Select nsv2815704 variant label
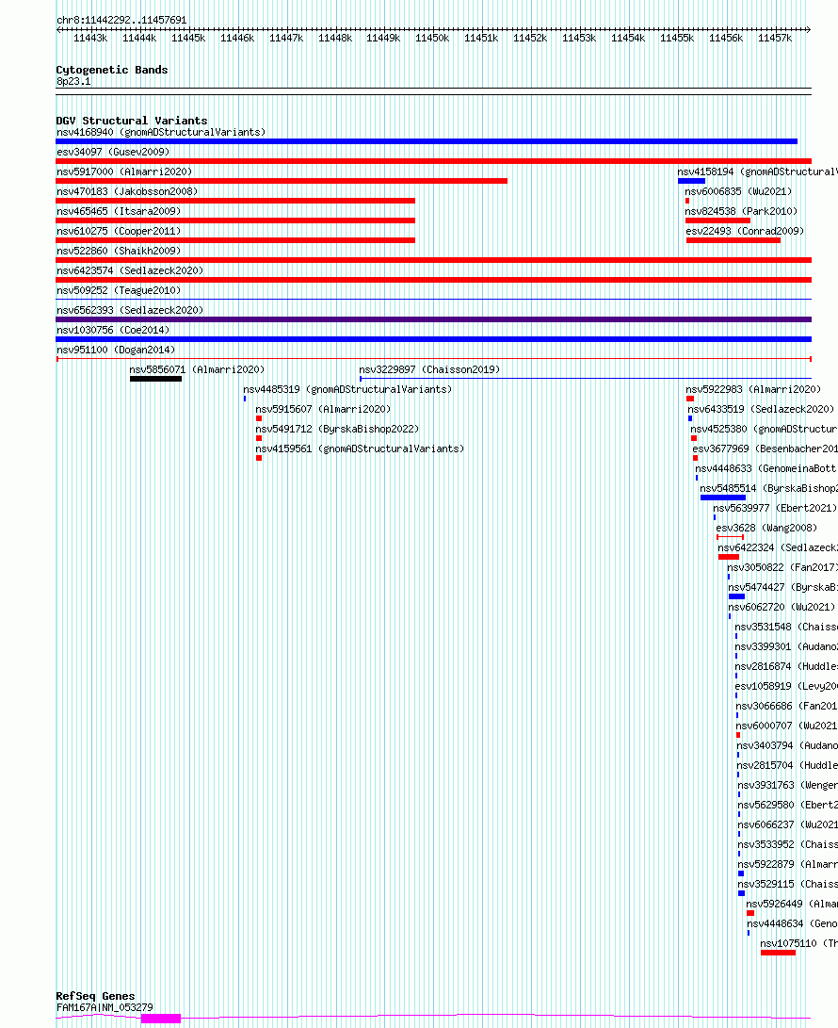The width and height of the screenshot is (838, 1028). [787, 765]
